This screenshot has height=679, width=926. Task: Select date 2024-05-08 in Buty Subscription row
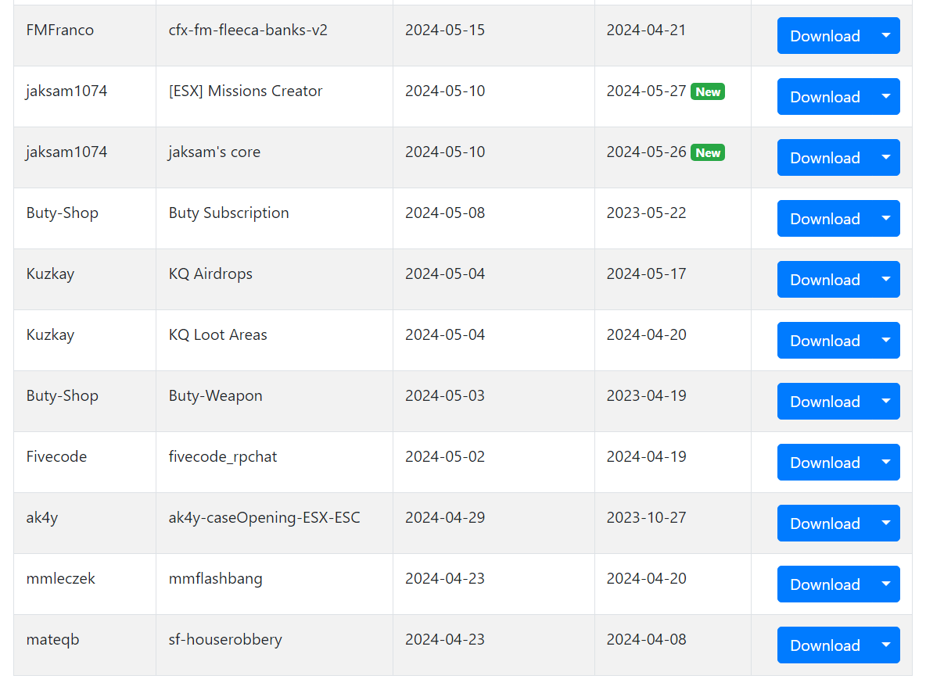445,213
